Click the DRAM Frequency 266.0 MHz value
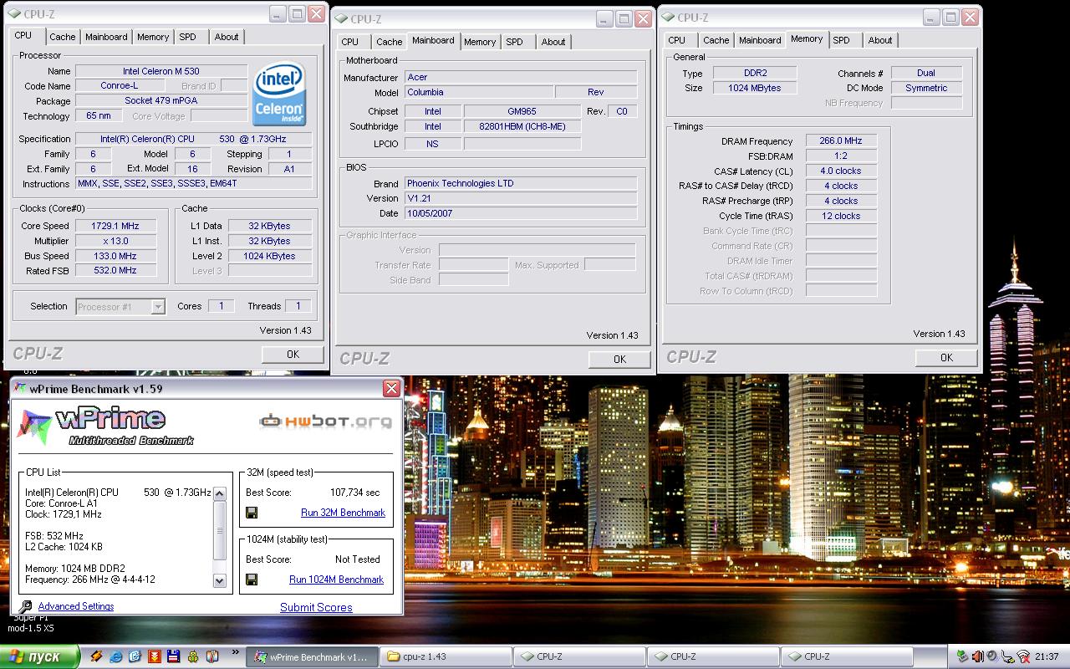 841,141
